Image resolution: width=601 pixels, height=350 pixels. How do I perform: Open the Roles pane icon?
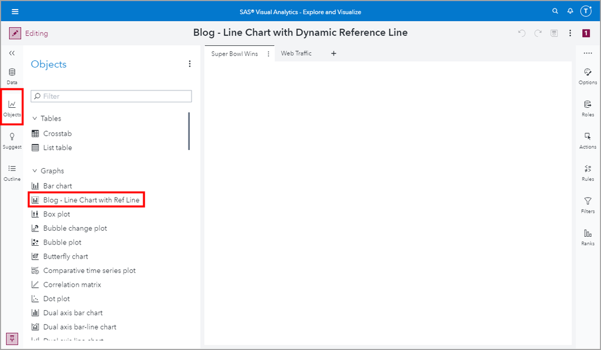coord(588,107)
